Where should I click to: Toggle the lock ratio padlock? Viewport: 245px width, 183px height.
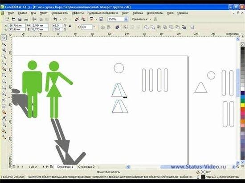tap(70, 26)
